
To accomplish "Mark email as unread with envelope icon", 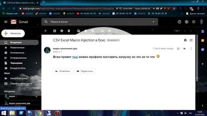I will 79,31.
